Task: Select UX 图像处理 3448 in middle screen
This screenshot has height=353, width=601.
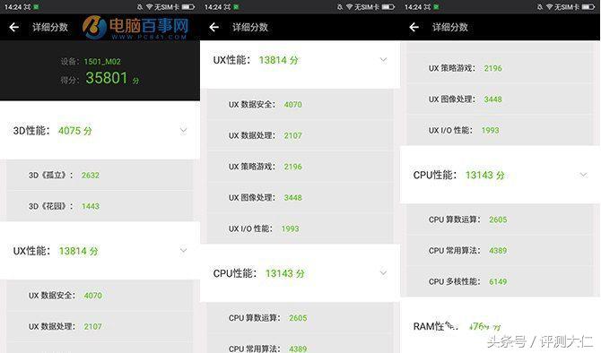Action: [300, 198]
